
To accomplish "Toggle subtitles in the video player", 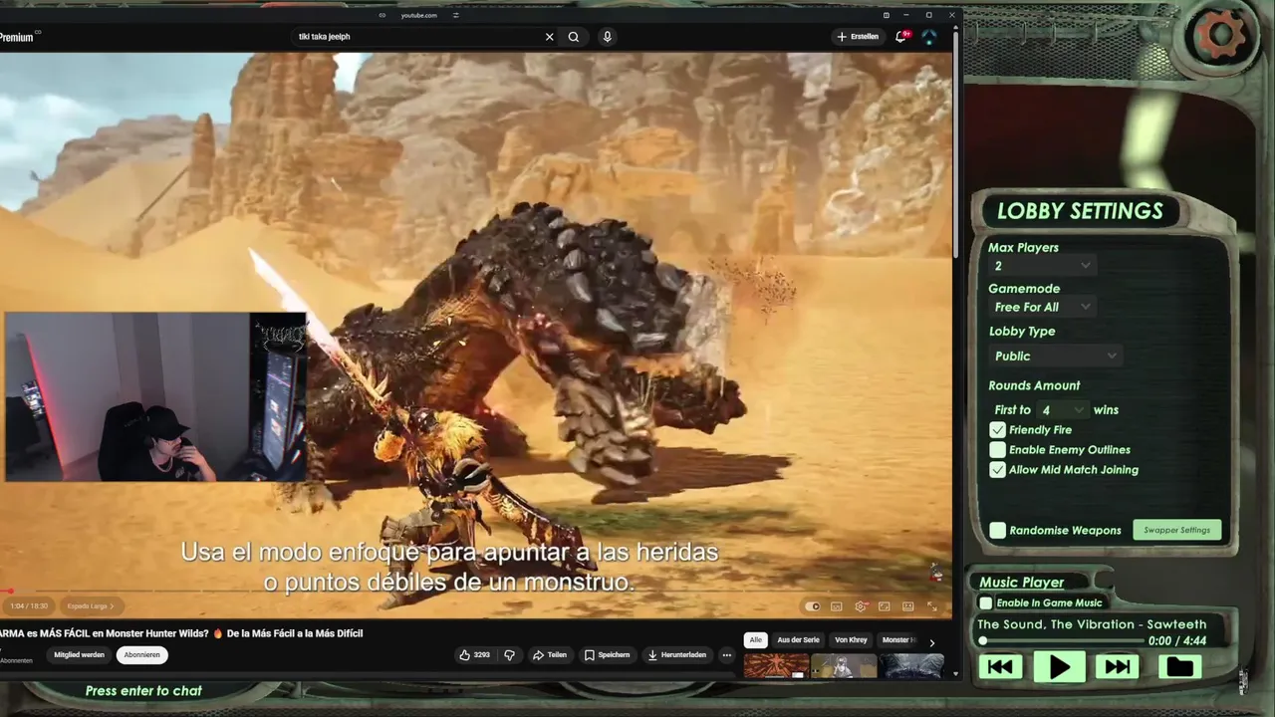I will pos(836,606).
